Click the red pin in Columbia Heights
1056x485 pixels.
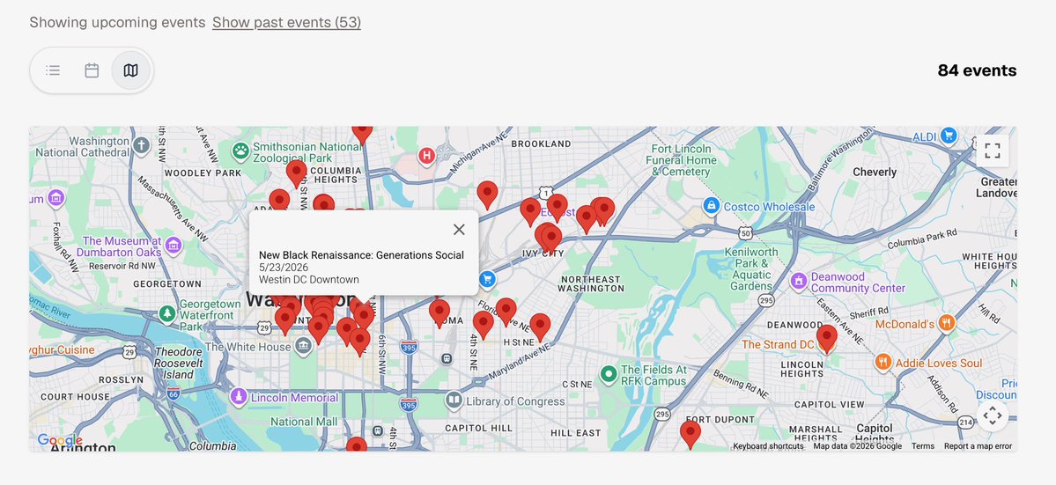coord(296,173)
